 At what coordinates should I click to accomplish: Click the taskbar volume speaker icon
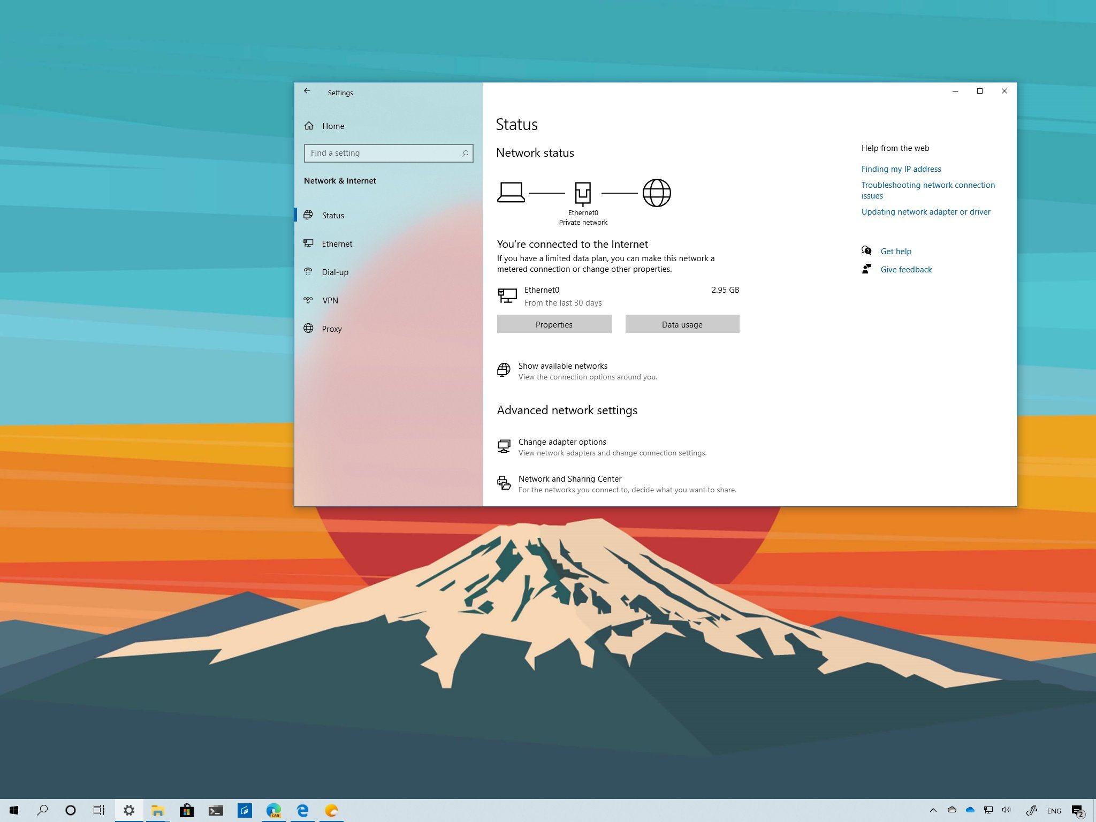pyautogui.click(x=1006, y=810)
